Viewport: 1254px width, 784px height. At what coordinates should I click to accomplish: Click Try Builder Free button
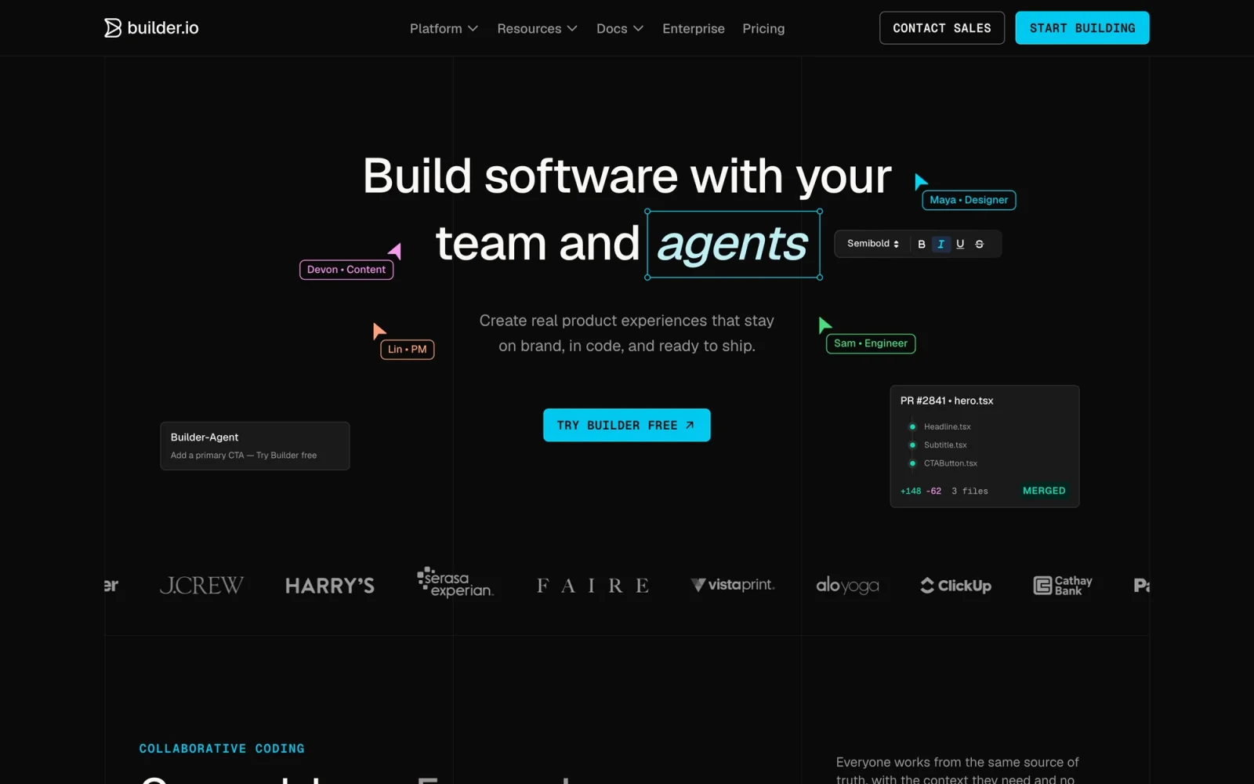626,425
